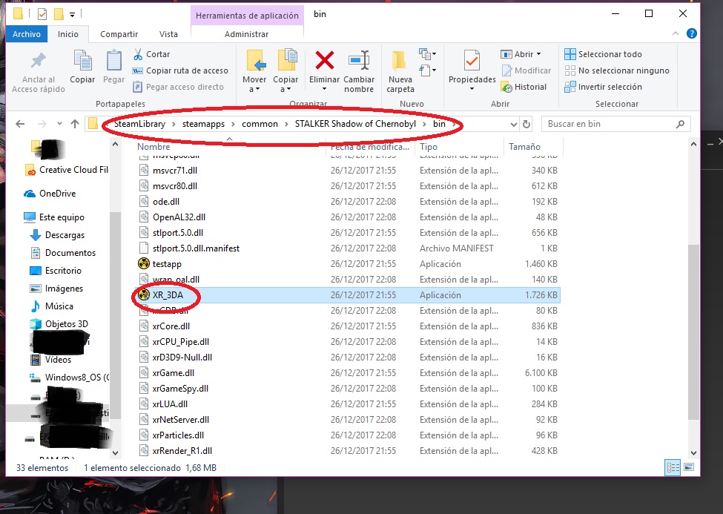Open Objetos 3D in the sidebar
The image size is (723, 514).
click(x=59, y=324)
